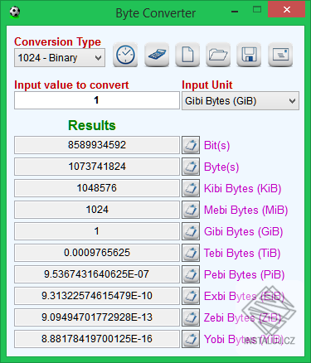Click the new blank document icon
This screenshot has width=311, height=363.
pyautogui.click(x=187, y=55)
